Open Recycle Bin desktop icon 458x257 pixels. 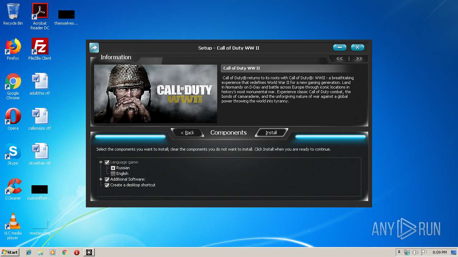pyautogui.click(x=13, y=15)
